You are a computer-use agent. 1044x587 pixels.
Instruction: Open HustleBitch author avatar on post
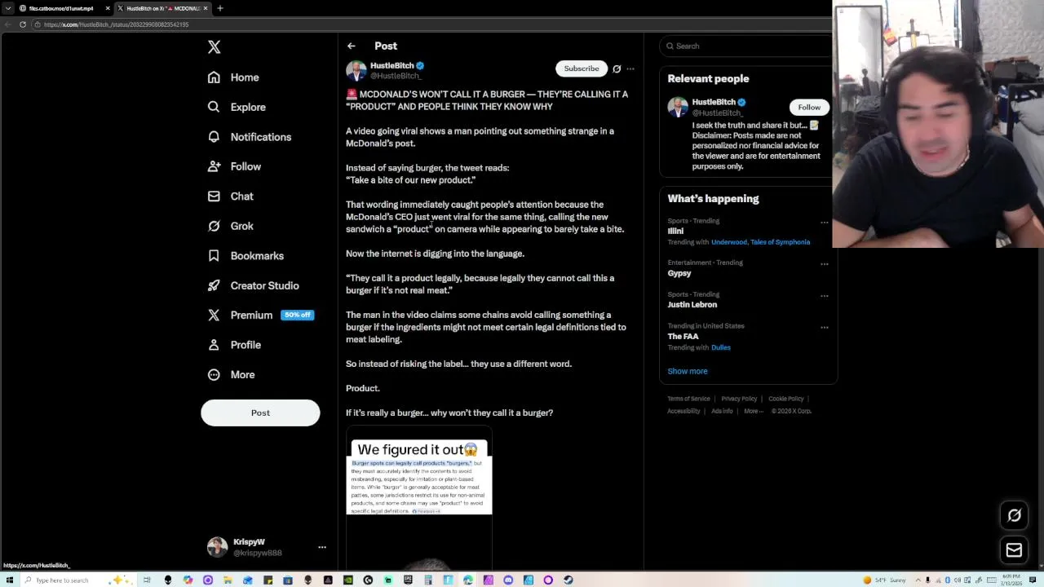[x=356, y=71]
